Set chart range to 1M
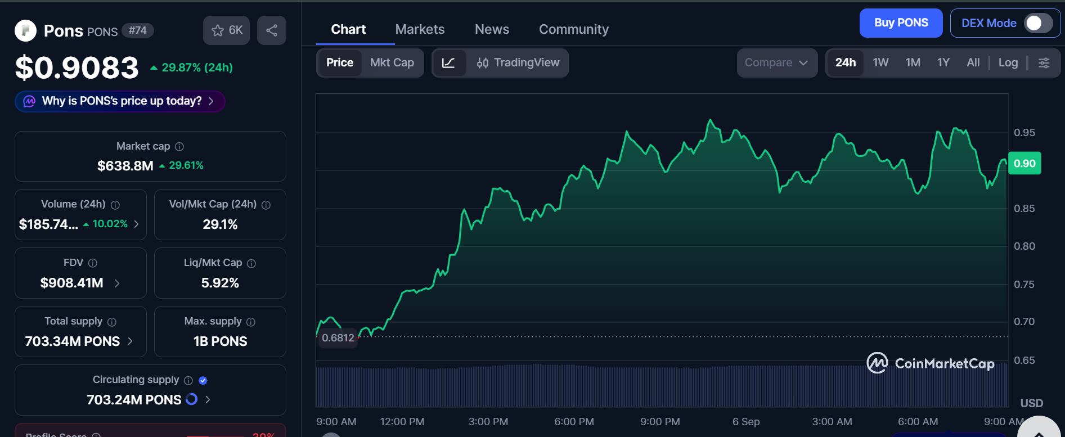Image resolution: width=1065 pixels, height=437 pixels. [913, 63]
